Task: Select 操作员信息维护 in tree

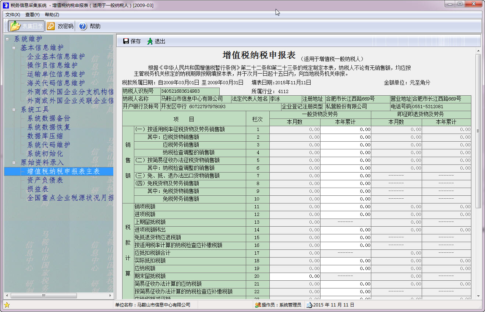Action: click(x=52, y=65)
